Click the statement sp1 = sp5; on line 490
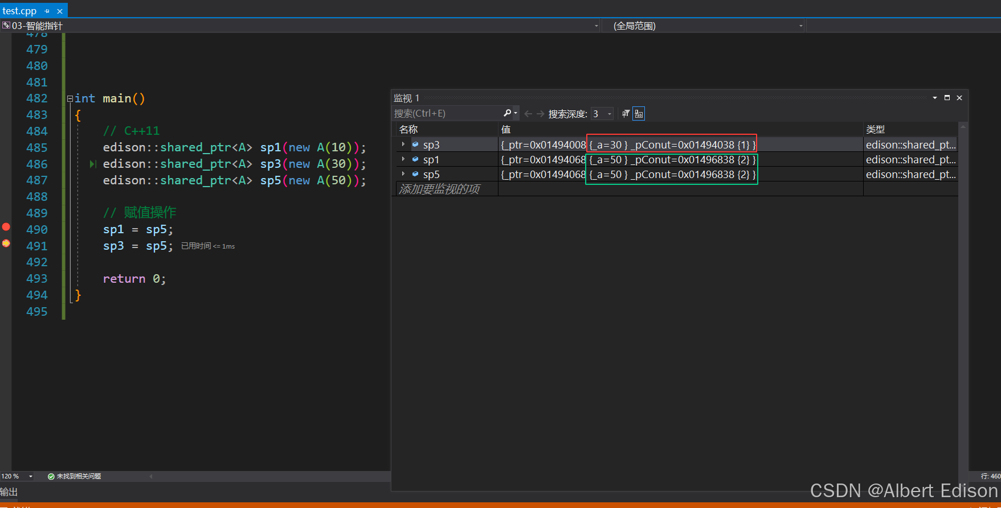 [138, 230]
